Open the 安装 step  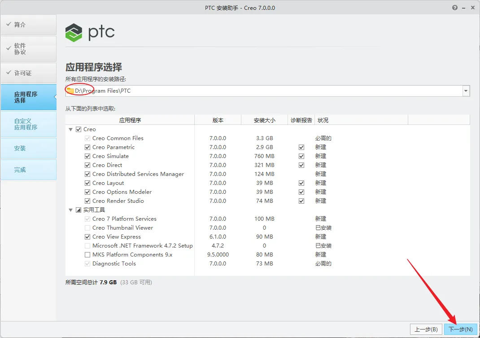[x=28, y=148]
